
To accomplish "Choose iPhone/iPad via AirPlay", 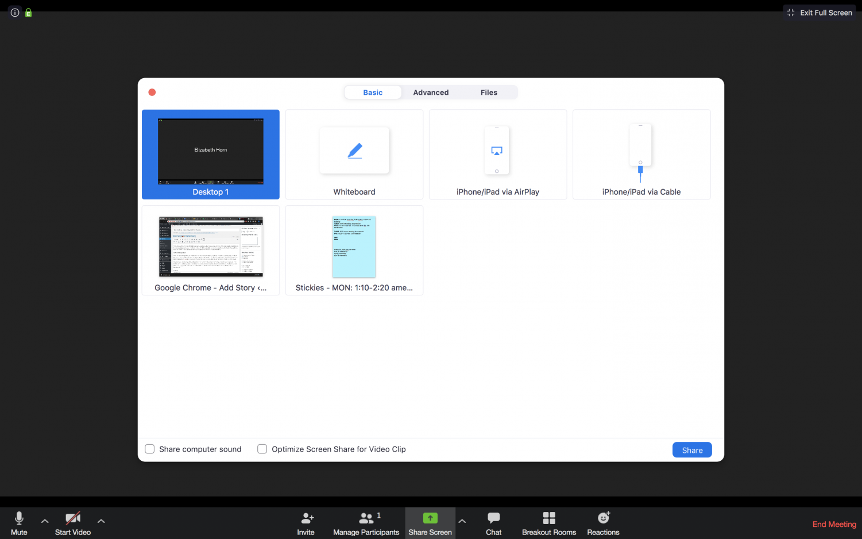I will [498, 155].
